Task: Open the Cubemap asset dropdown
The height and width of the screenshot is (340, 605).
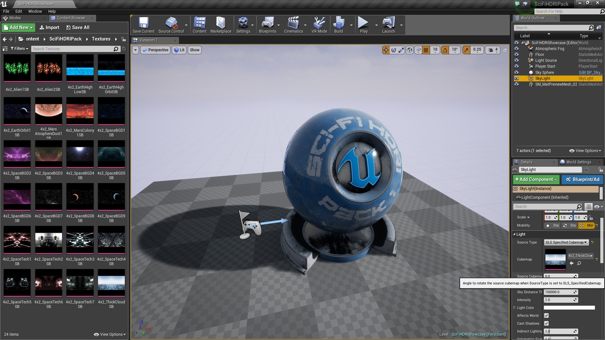Action: (x=580, y=255)
